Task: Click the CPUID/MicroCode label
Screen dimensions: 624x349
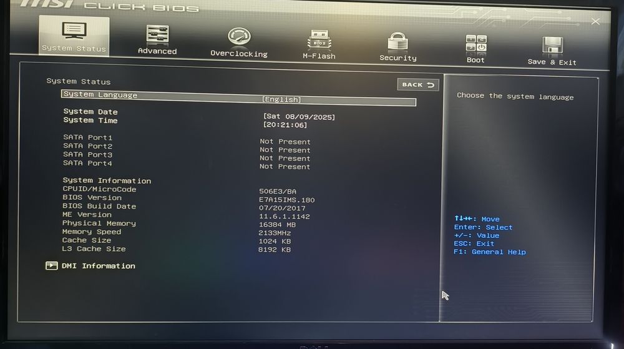Action: point(99,189)
